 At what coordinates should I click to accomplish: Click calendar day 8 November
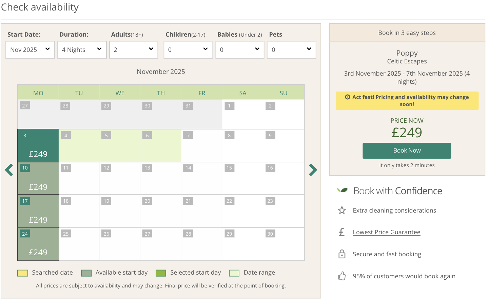tap(243, 145)
